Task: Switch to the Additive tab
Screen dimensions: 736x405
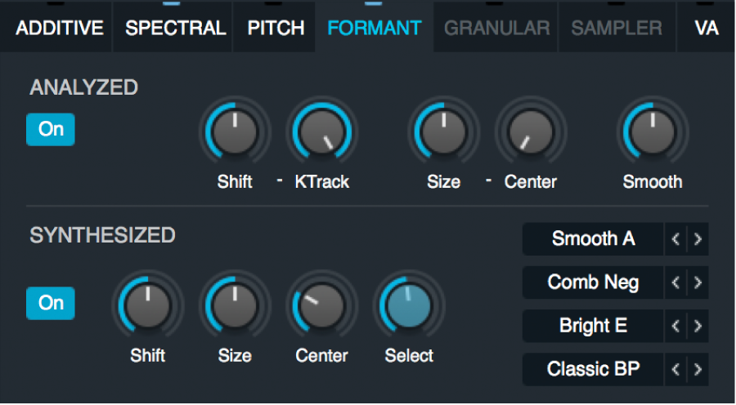Action: tap(60, 28)
